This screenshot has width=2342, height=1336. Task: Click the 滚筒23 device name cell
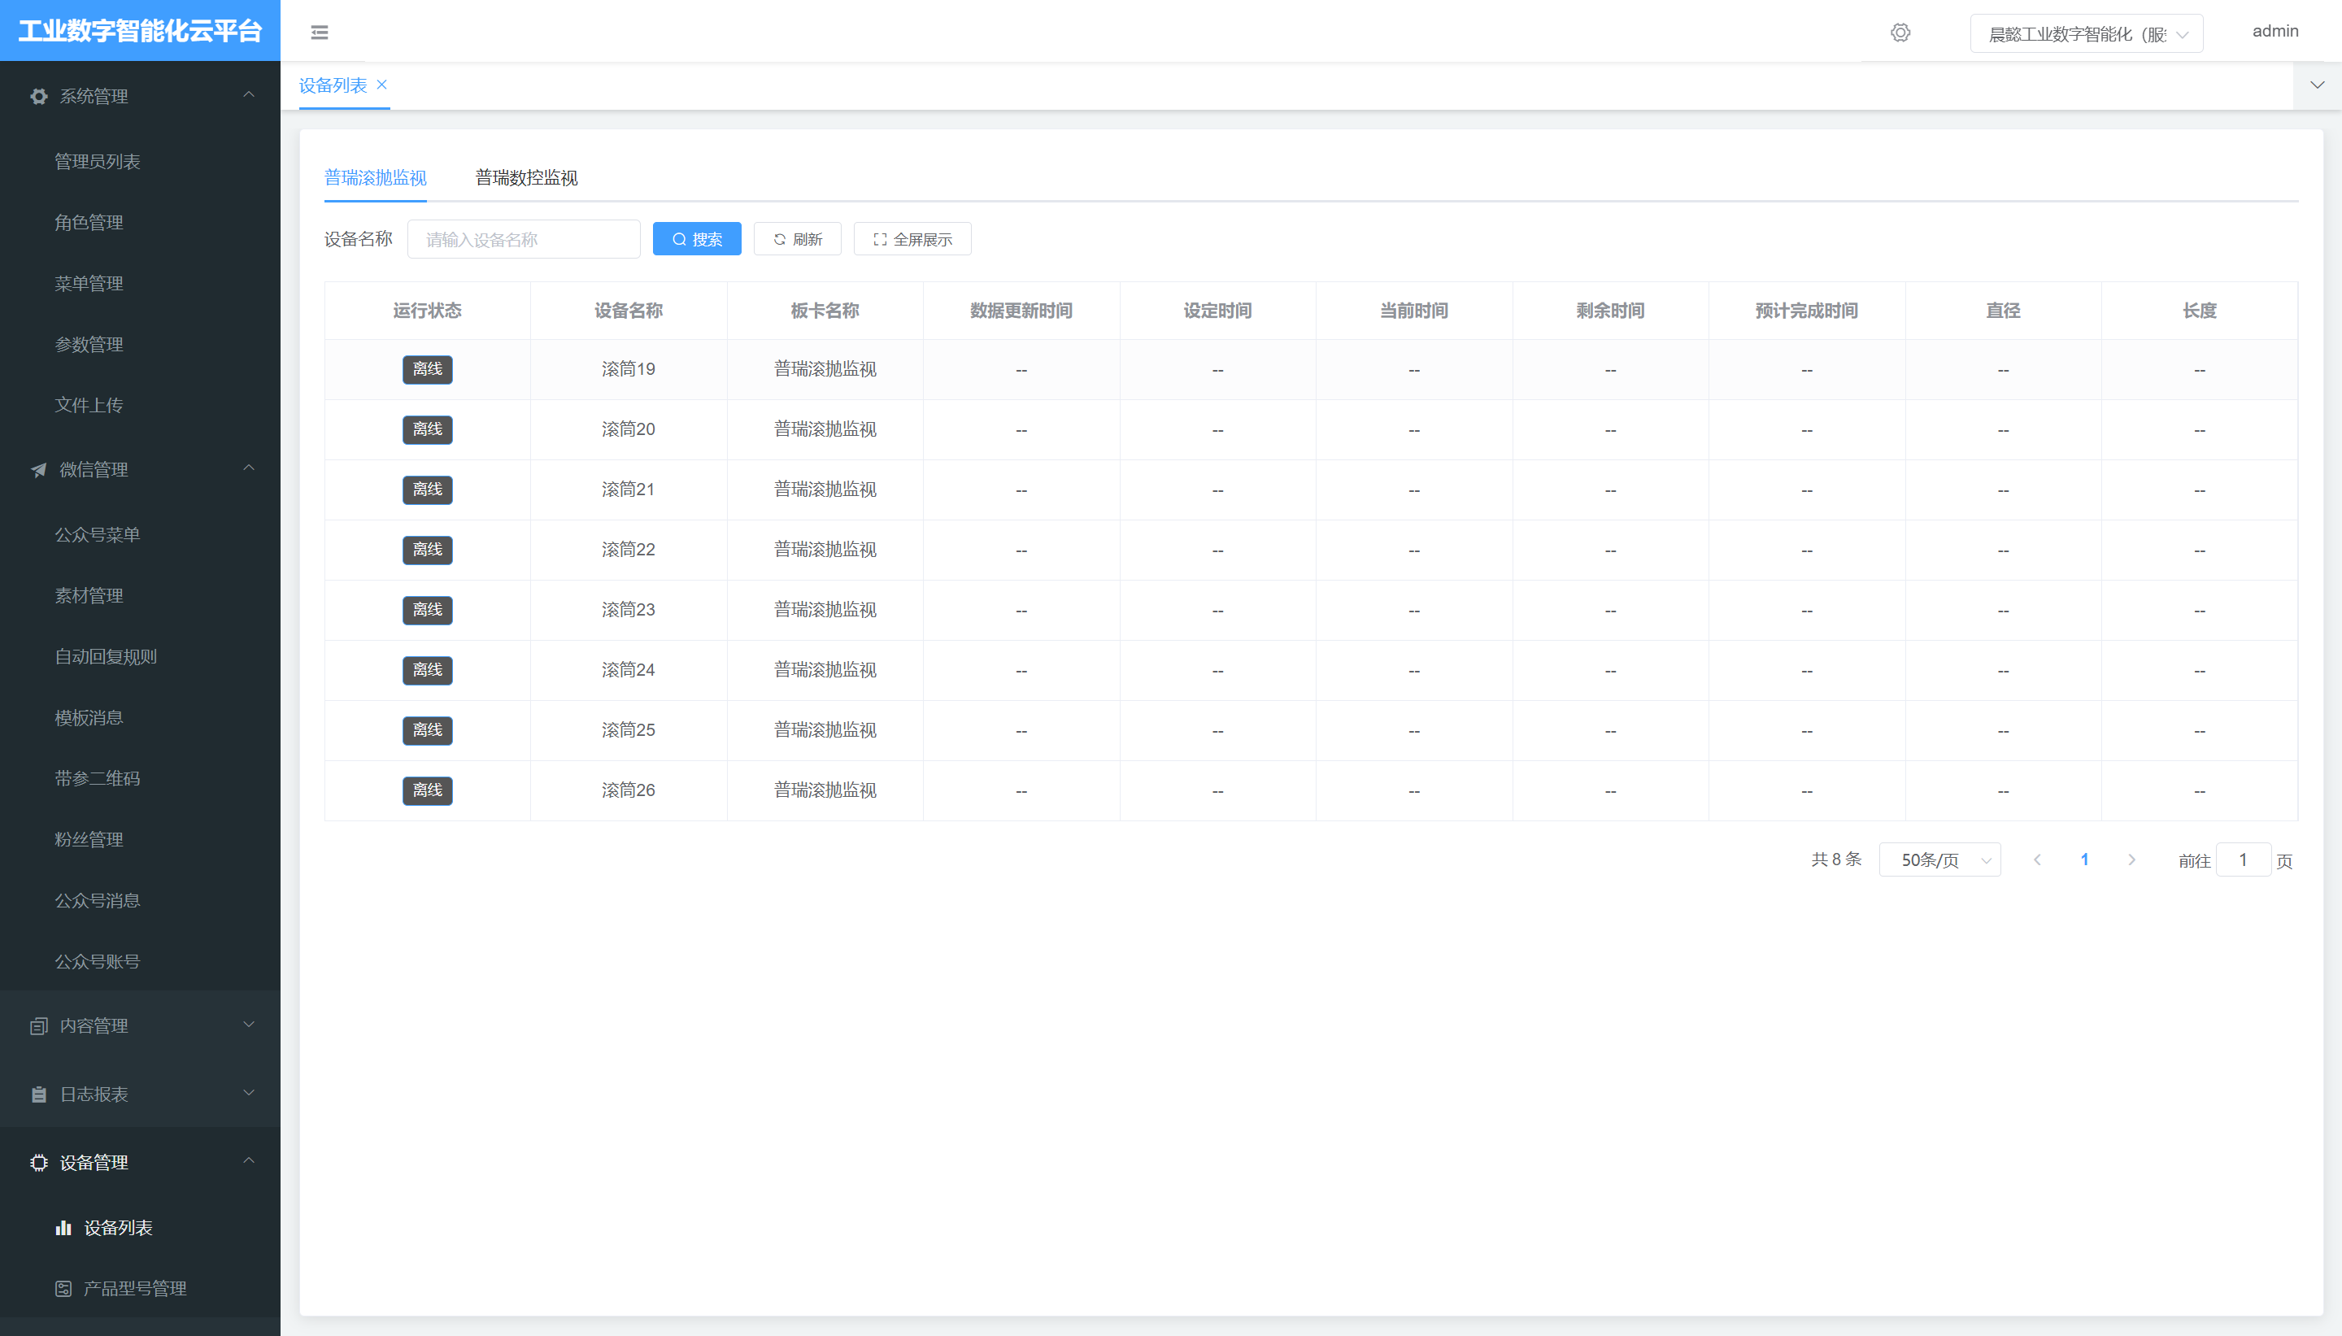click(x=629, y=610)
